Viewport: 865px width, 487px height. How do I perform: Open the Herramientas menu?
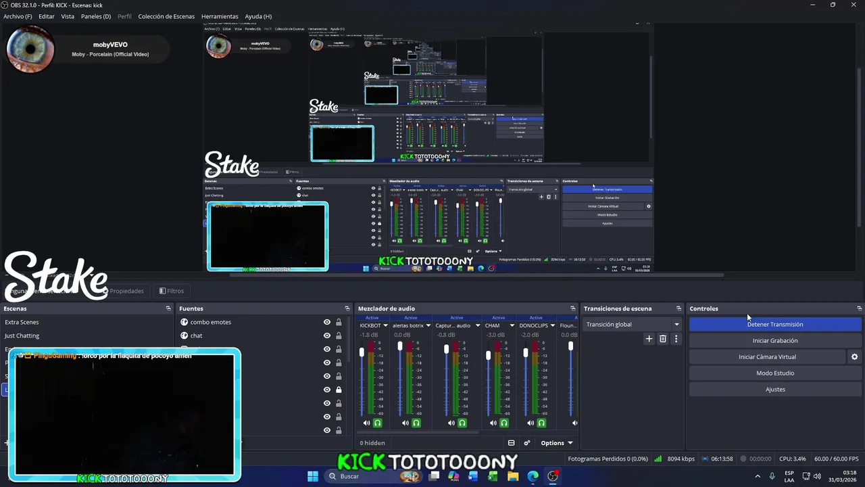220,16
